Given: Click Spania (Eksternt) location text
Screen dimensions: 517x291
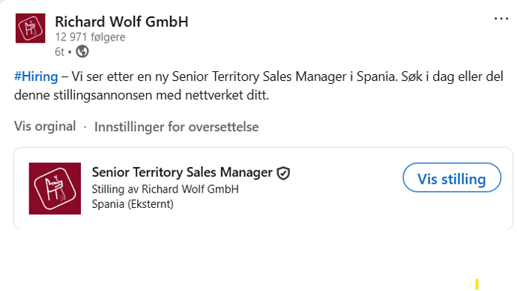Looking at the screenshot, I should click(x=133, y=204).
